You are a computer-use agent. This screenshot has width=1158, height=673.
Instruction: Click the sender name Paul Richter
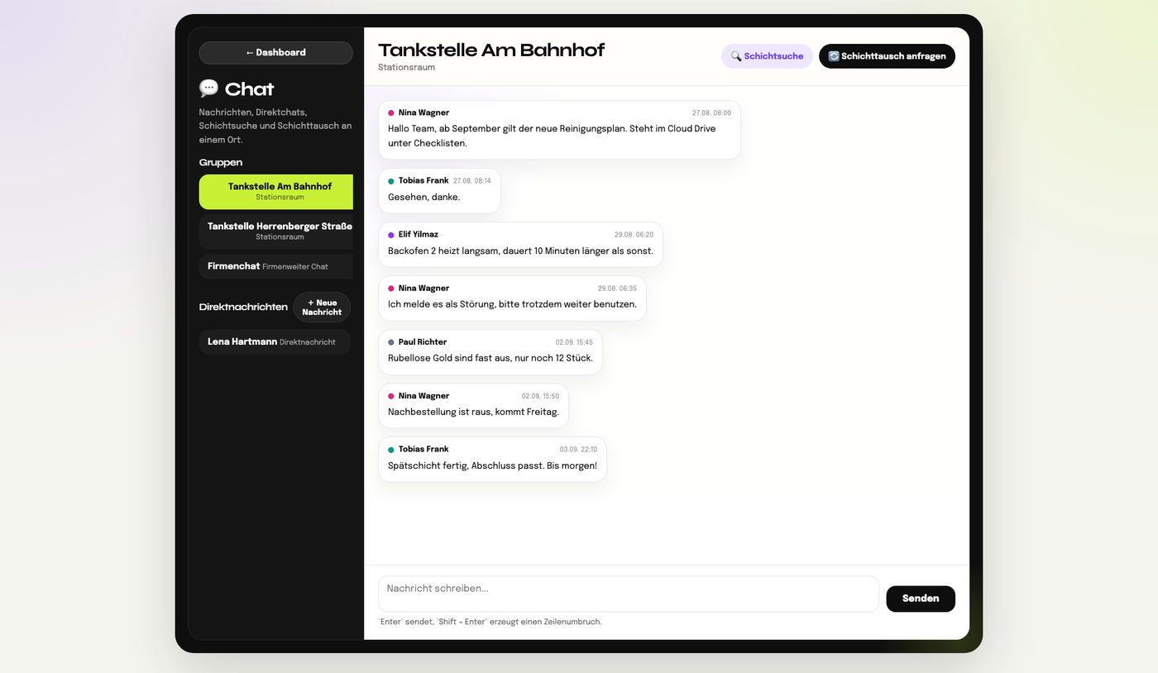coord(423,342)
